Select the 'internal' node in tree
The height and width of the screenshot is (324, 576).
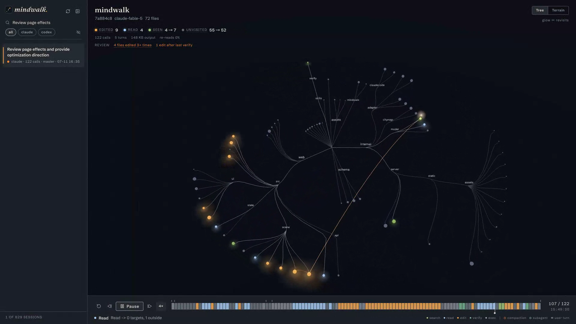coord(366,144)
